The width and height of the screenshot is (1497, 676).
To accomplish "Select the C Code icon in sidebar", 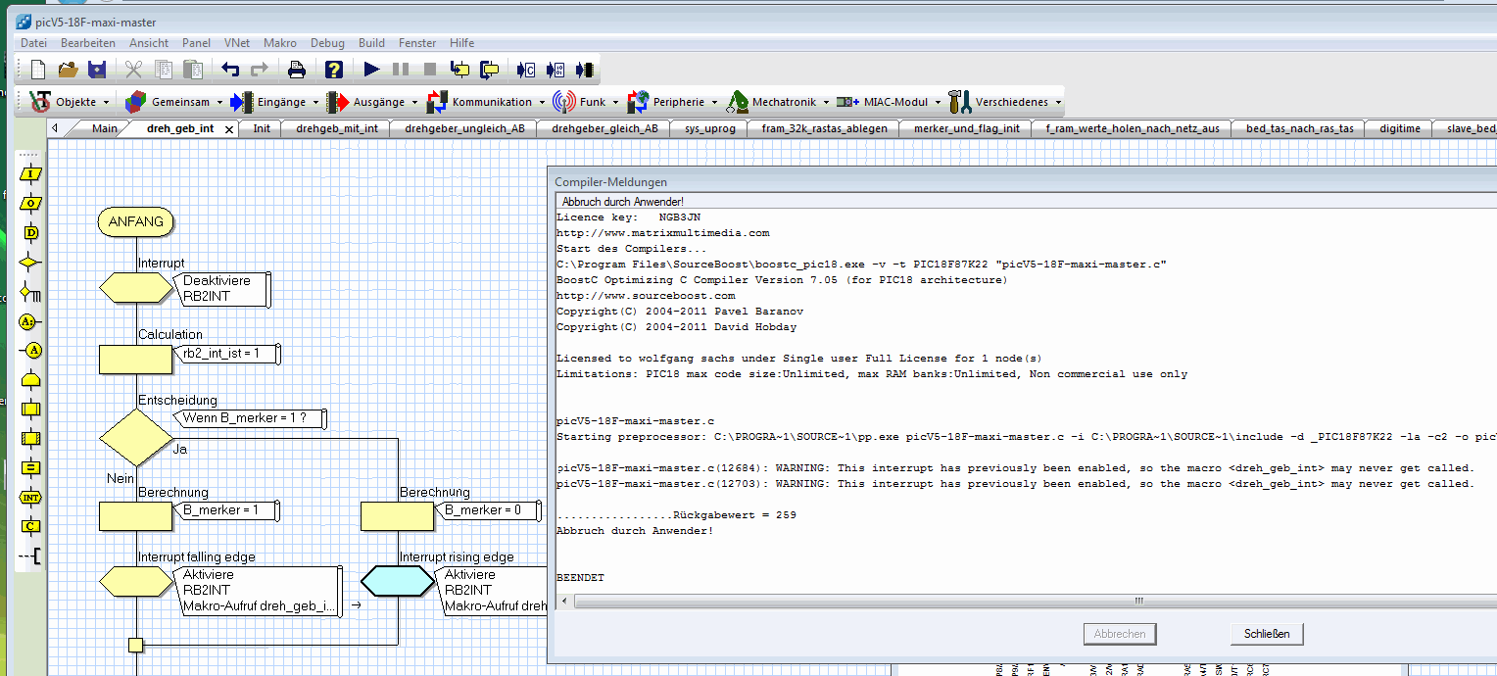I will tap(31, 527).
